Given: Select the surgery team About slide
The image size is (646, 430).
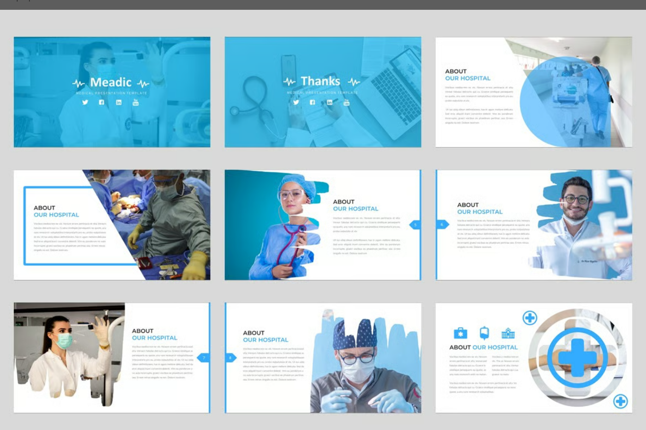Looking at the screenshot, I should [x=112, y=225].
